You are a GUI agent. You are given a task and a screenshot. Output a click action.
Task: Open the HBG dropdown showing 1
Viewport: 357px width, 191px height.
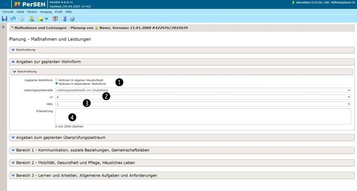[203, 104]
